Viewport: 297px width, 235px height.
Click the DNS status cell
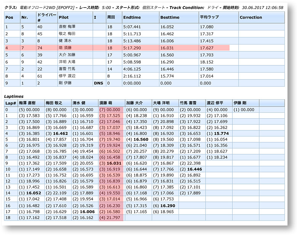click(99, 83)
